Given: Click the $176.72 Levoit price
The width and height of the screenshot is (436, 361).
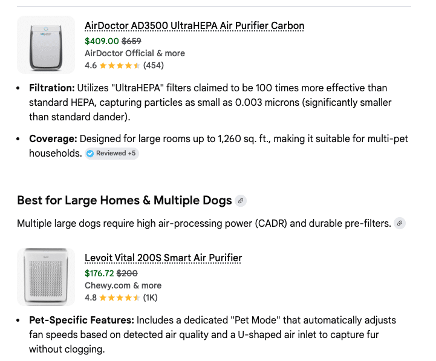Looking at the screenshot, I should point(99,273).
